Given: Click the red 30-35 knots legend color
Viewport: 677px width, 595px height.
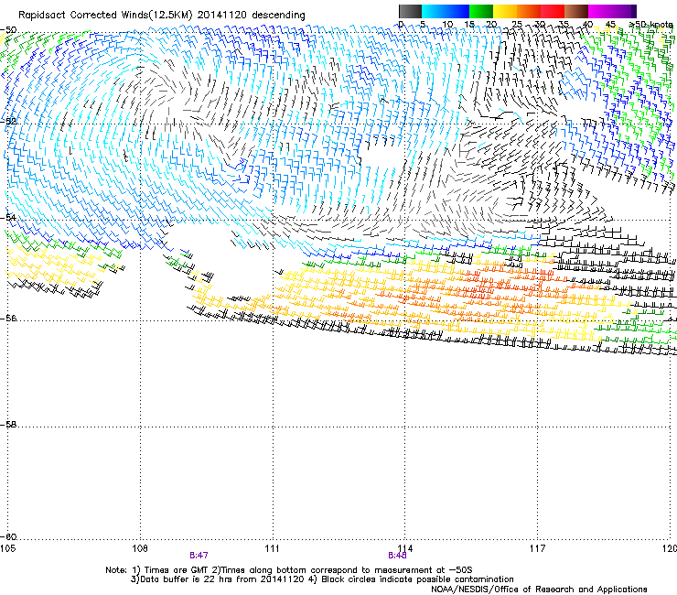Looking at the screenshot, I should pos(553,11).
